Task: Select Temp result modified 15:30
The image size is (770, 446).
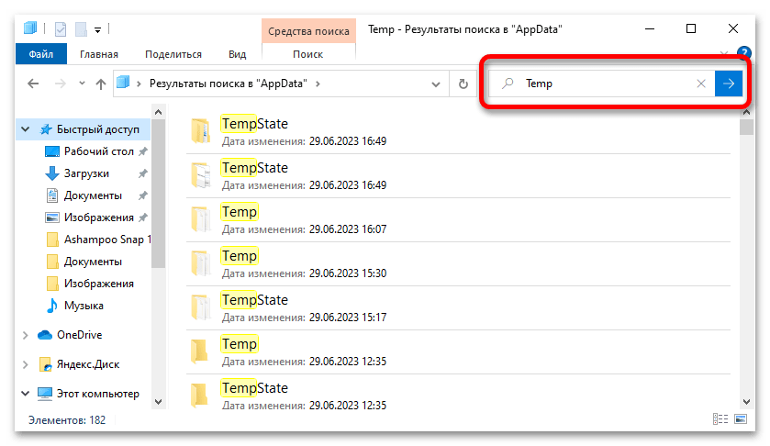Action: click(458, 263)
